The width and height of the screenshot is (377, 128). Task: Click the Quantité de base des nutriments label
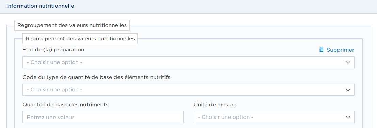[x=65, y=105]
